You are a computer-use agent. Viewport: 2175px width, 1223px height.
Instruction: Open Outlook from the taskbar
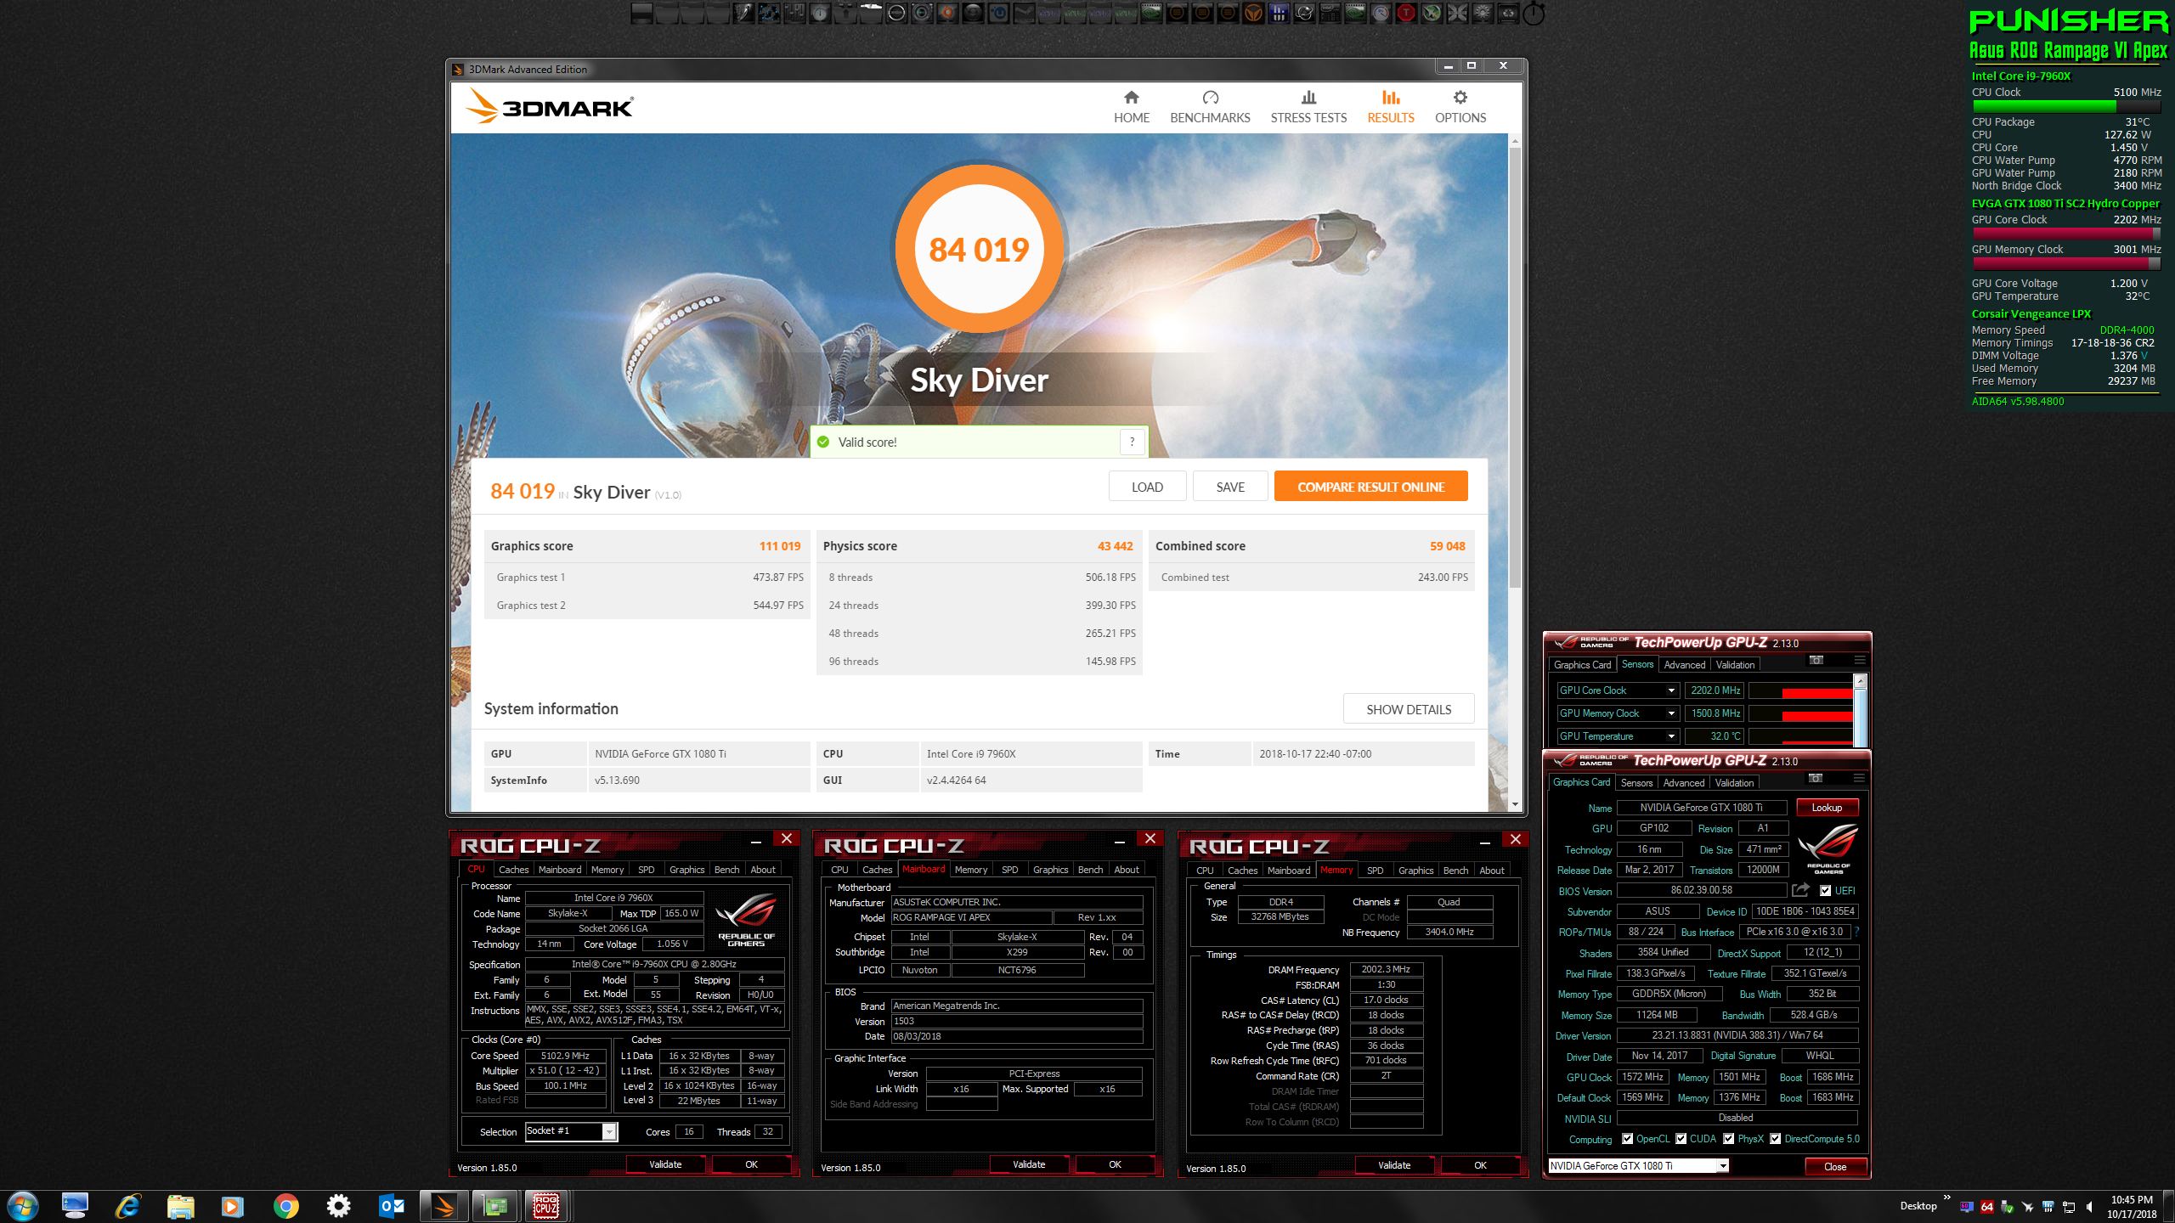(x=391, y=1206)
